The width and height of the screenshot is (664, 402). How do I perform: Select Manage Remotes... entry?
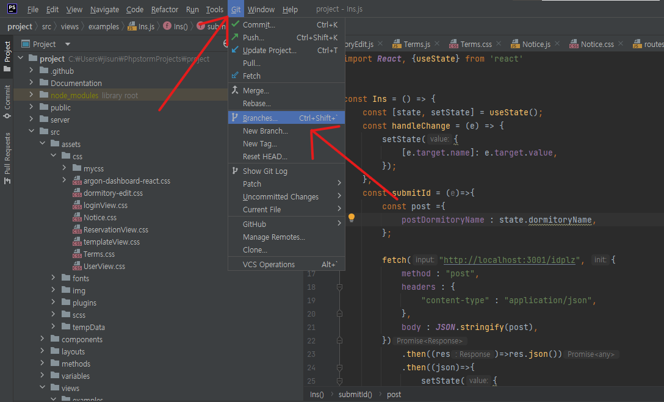(x=286, y=237)
